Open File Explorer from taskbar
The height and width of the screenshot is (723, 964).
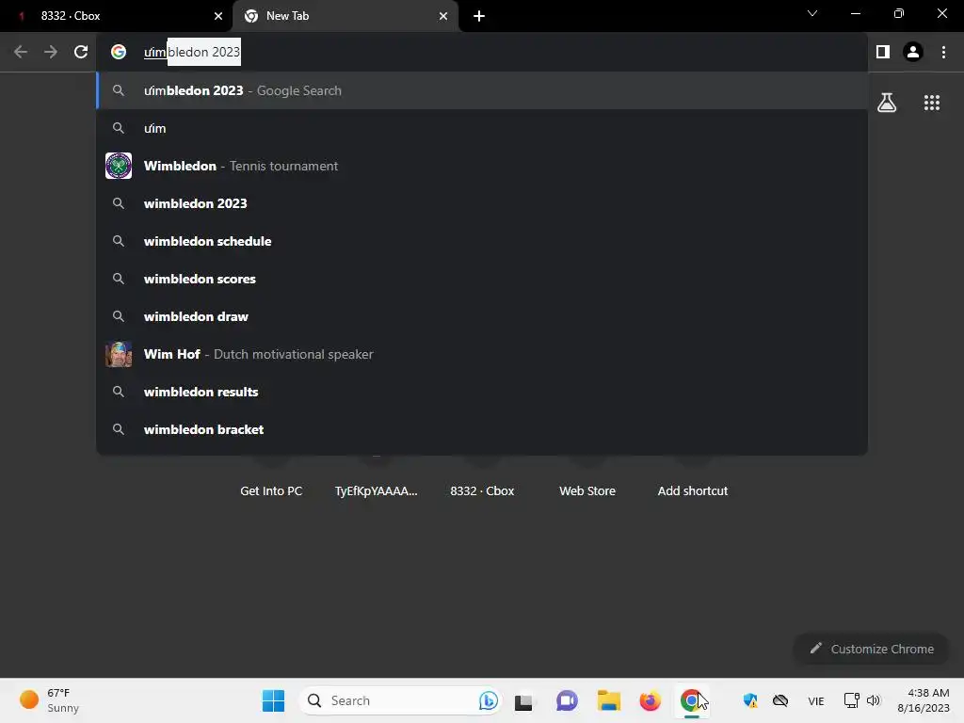pos(609,700)
